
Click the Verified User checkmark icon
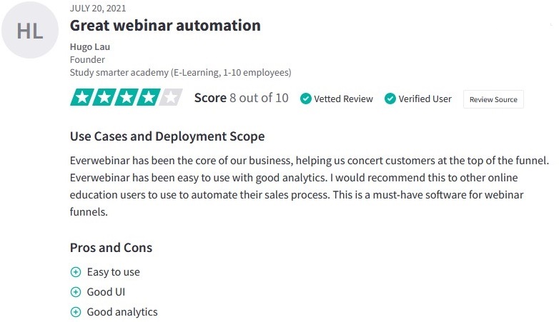click(x=390, y=99)
